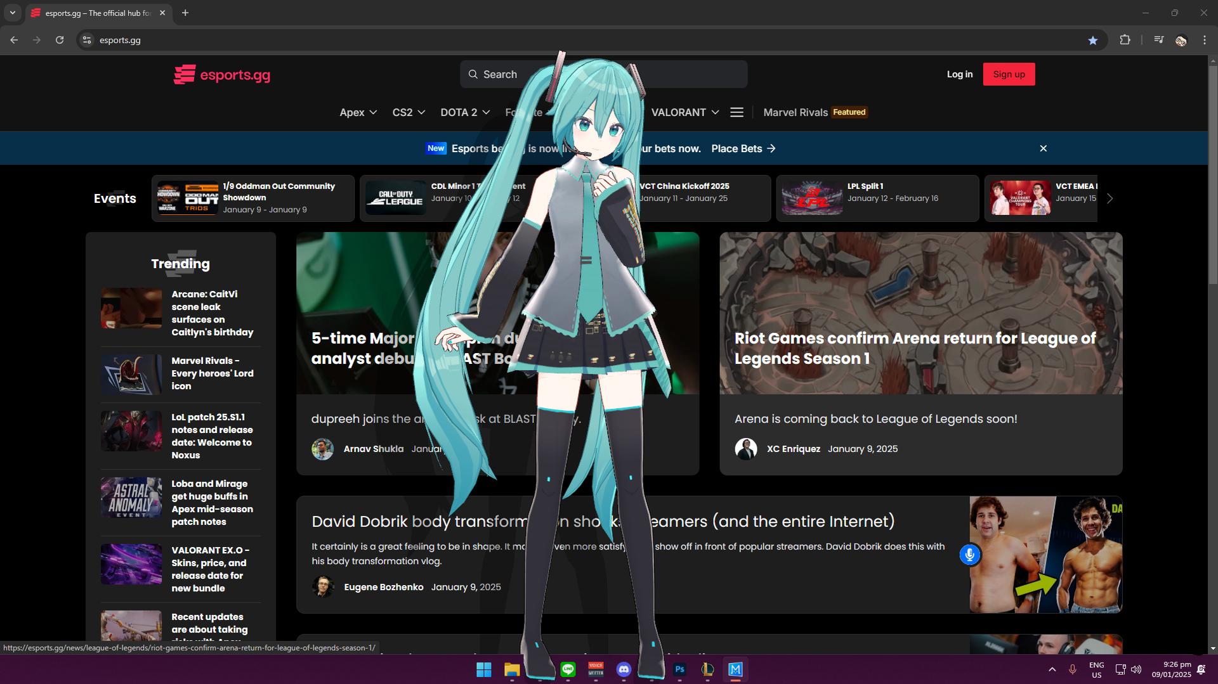Open Discord from the taskbar

(624, 669)
